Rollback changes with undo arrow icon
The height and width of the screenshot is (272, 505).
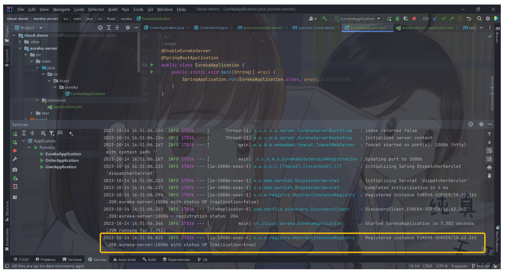[x=469, y=19]
